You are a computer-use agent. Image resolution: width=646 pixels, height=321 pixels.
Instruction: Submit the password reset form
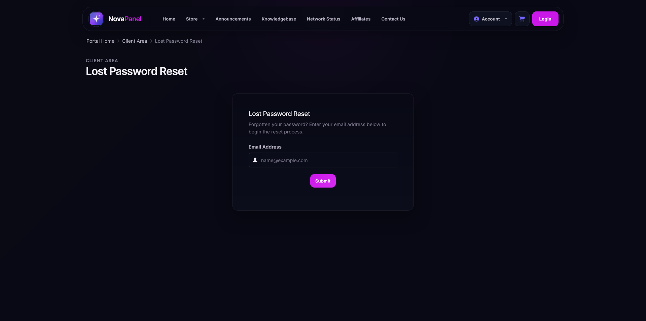point(323,181)
